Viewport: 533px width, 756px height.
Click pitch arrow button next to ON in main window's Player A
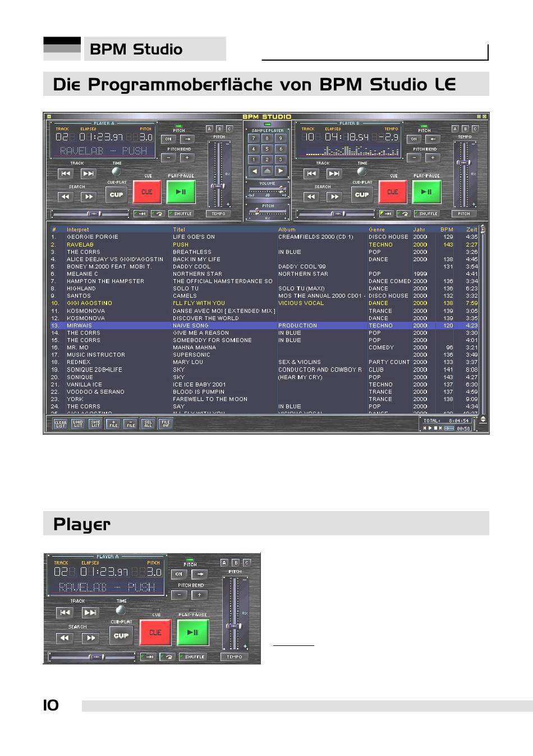187,139
